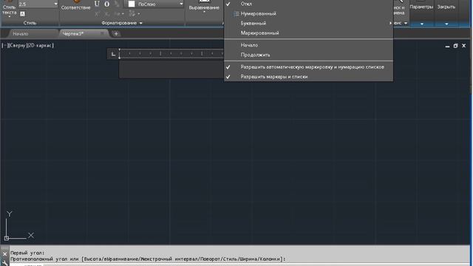Click the paragraph indent marker on ruler
Image resolution: width=473 pixels, height=266 pixels.
pos(120,57)
